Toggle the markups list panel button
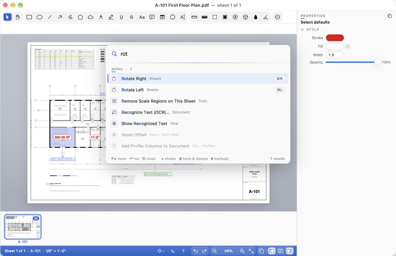The width and height of the screenshot is (396, 256). point(280,251)
